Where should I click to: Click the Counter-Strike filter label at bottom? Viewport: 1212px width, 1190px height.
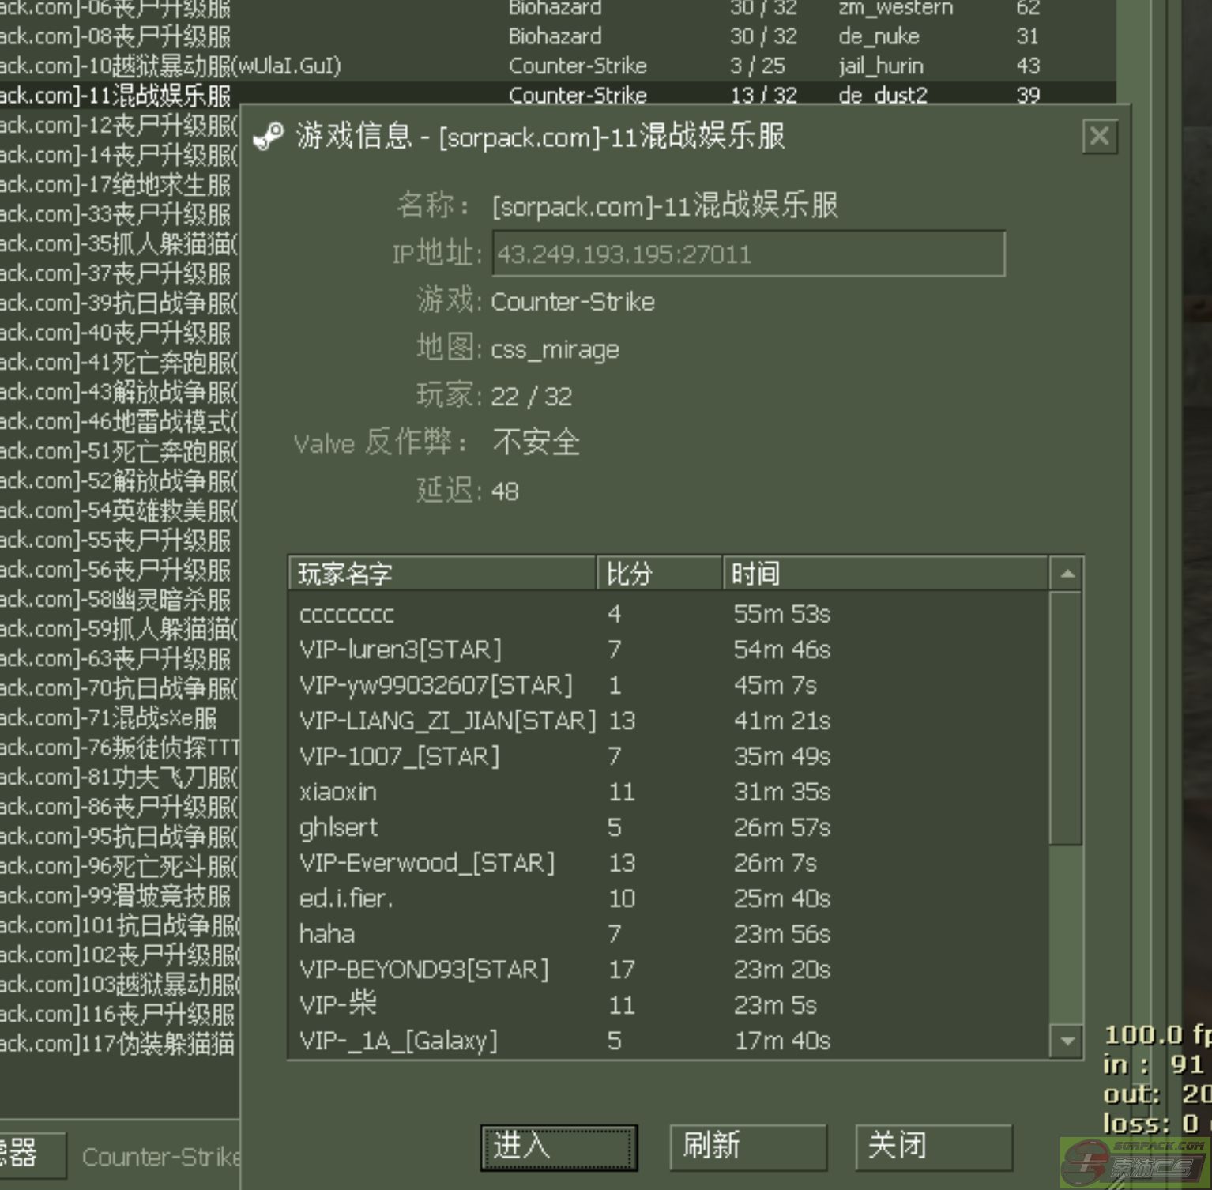coord(160,1157)
